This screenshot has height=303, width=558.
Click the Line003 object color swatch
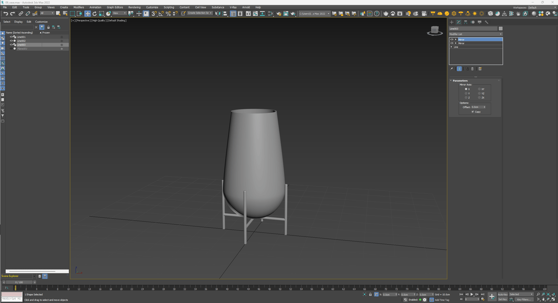[501, 29]
